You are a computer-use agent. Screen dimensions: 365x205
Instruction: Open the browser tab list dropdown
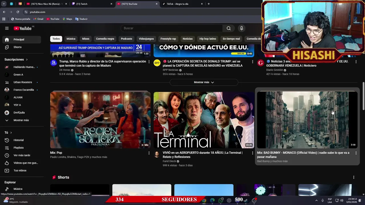[4, 4]
